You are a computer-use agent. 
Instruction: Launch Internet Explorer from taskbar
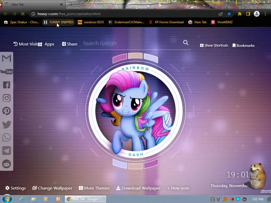21,199
